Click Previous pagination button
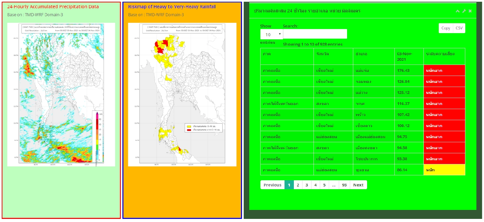This screenshot has height=222, width=484. [x=272, y=185]
